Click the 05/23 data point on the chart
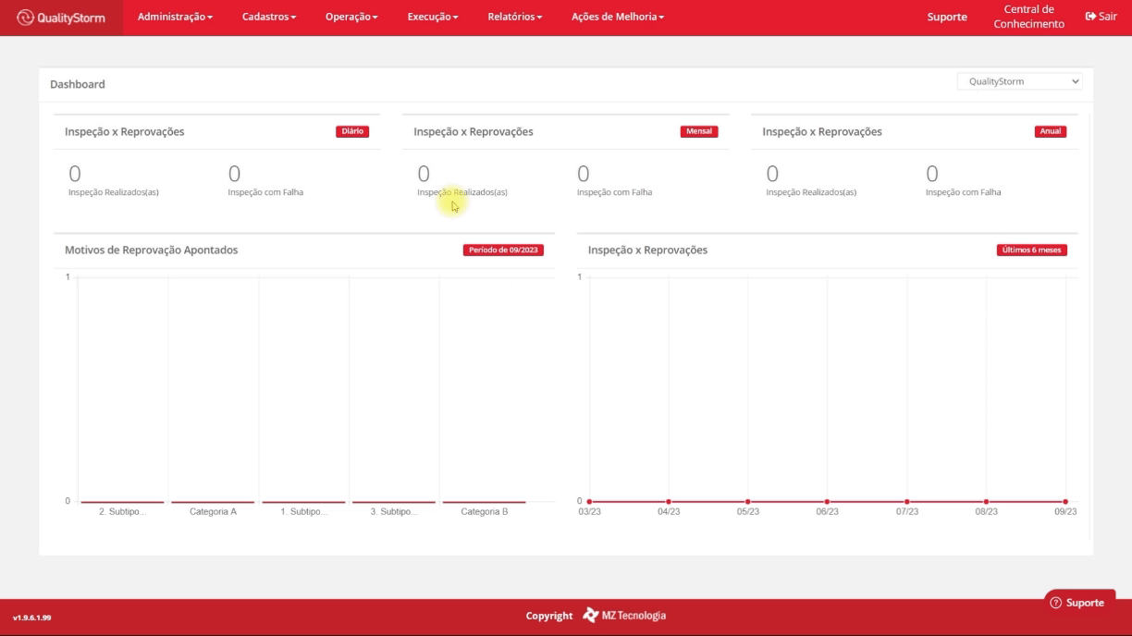The image size is (1132, 636). pos(748,502)
